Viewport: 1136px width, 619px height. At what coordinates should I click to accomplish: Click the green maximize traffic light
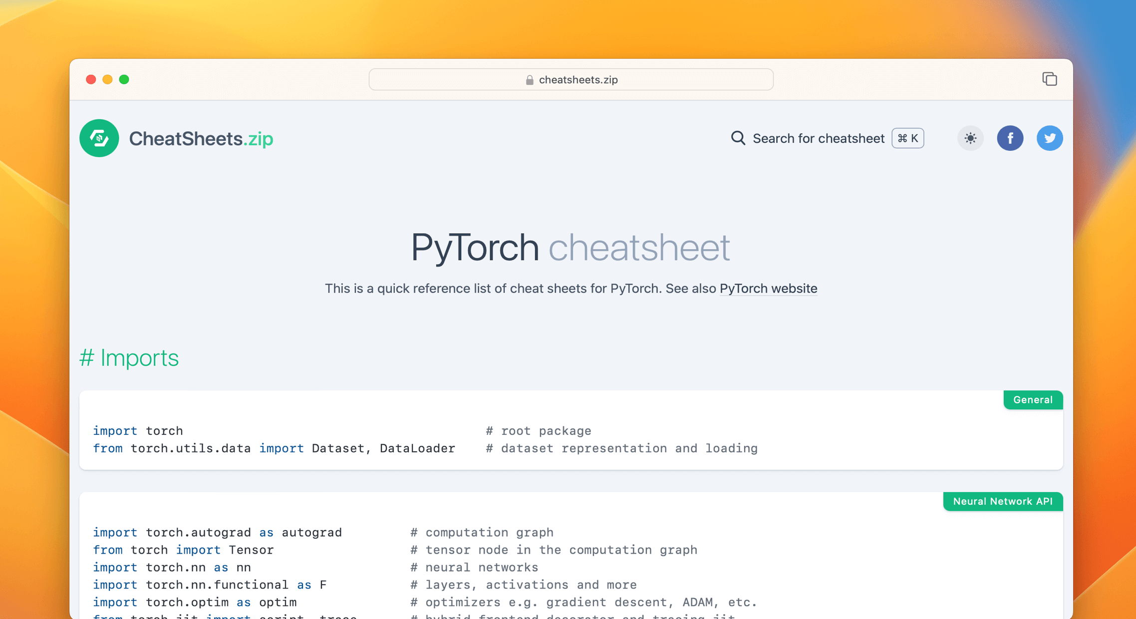(124, 79)
